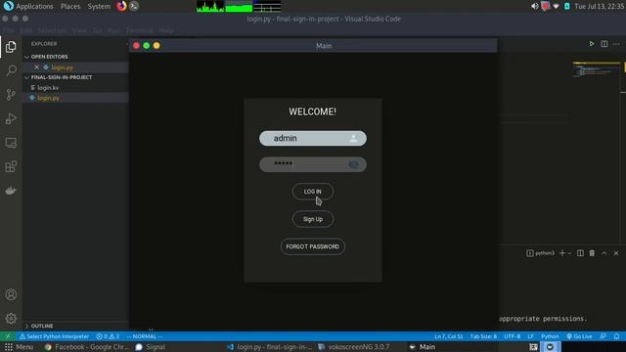This screenshot has width=626, height=352.
Task: Open login.kv in the file tree
Action: [48, 88]
